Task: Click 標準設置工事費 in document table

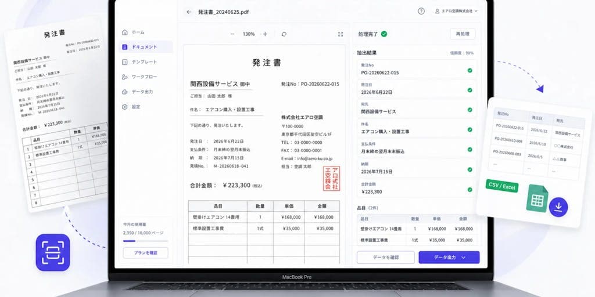Action: coord(209,229)
